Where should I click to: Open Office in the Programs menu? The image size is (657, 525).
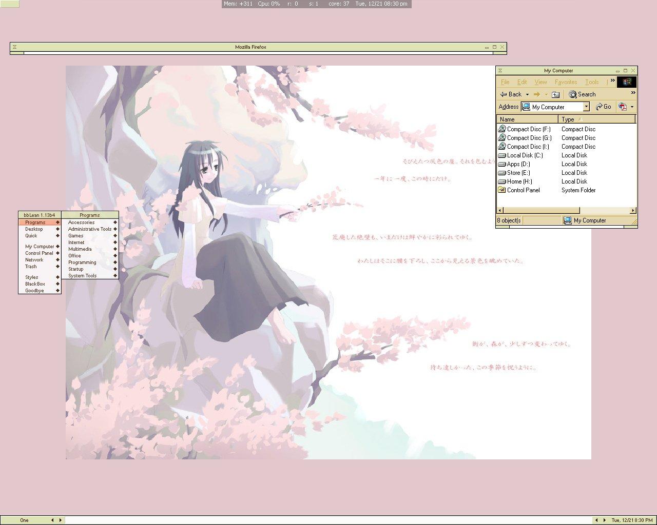click(x=90, y=256)
